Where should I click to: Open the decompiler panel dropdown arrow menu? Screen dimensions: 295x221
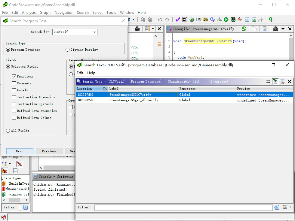(283, 29)
